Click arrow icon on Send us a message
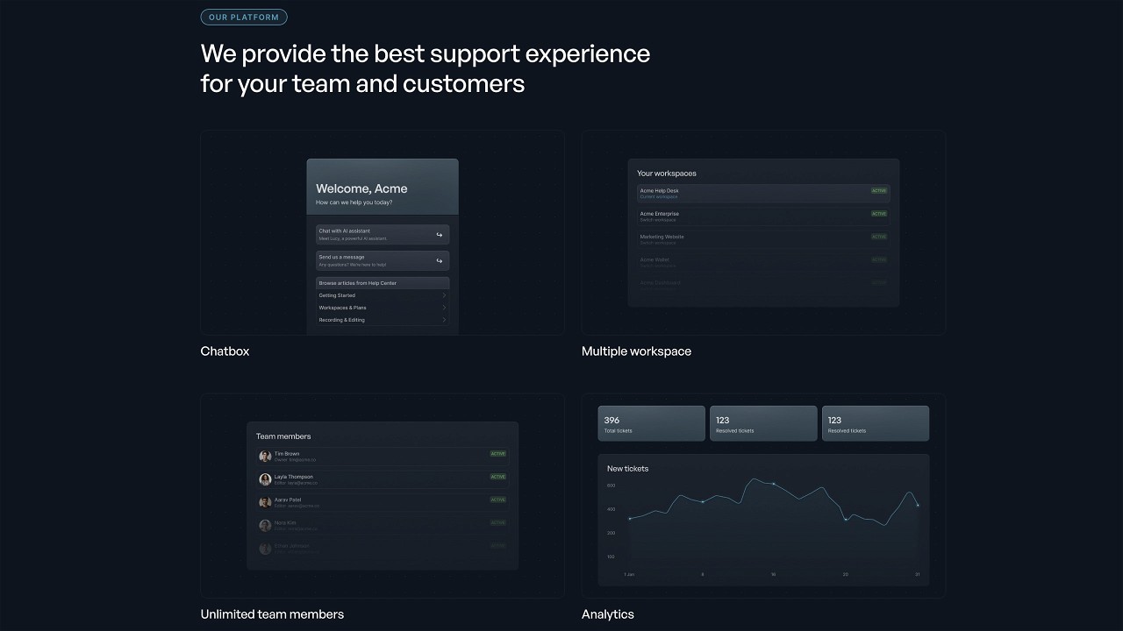Image resolution: width=1123 pixels, height=631 pixels. click(x=440, y=260)
